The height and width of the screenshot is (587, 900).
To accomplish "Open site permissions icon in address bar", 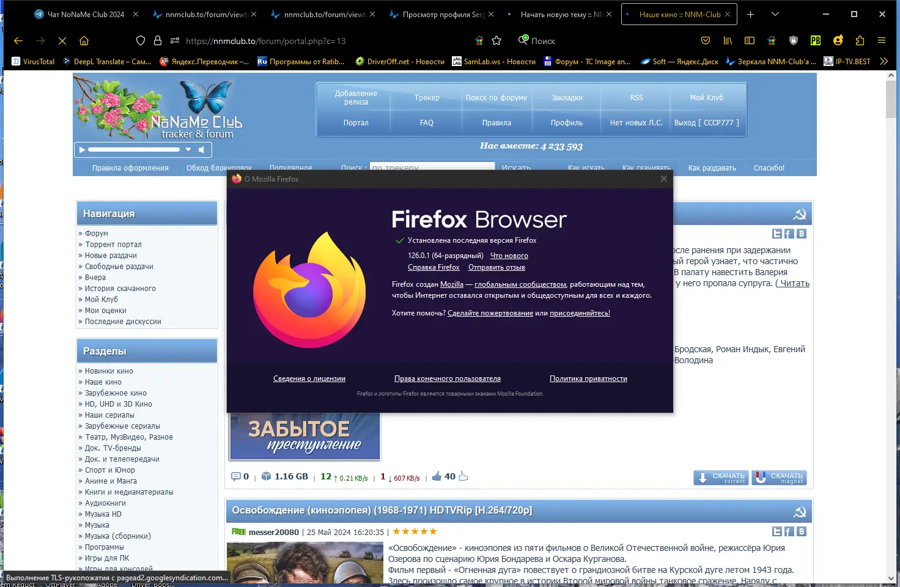I will 175,40.
